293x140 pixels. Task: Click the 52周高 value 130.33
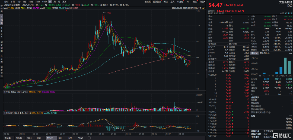tap(289, 22)
